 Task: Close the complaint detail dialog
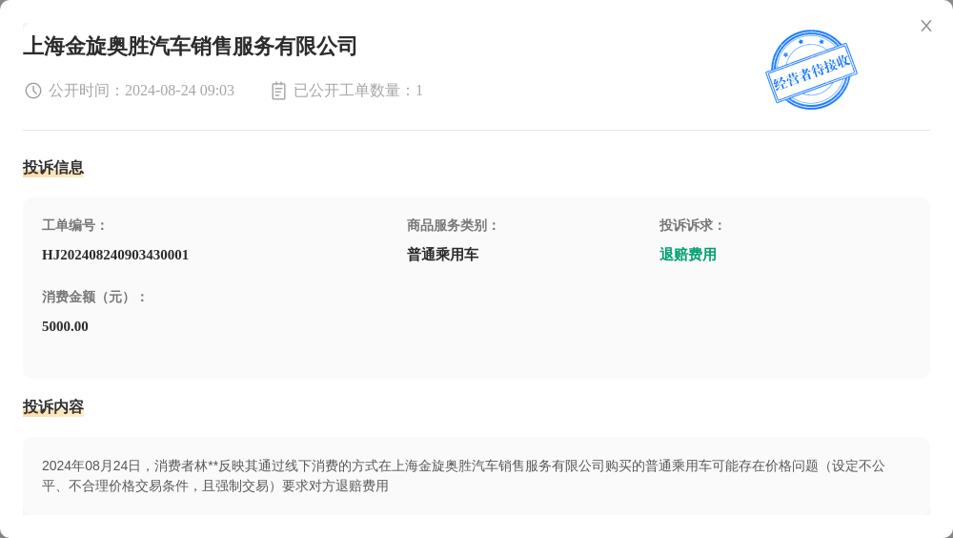[x=925, y=26]
